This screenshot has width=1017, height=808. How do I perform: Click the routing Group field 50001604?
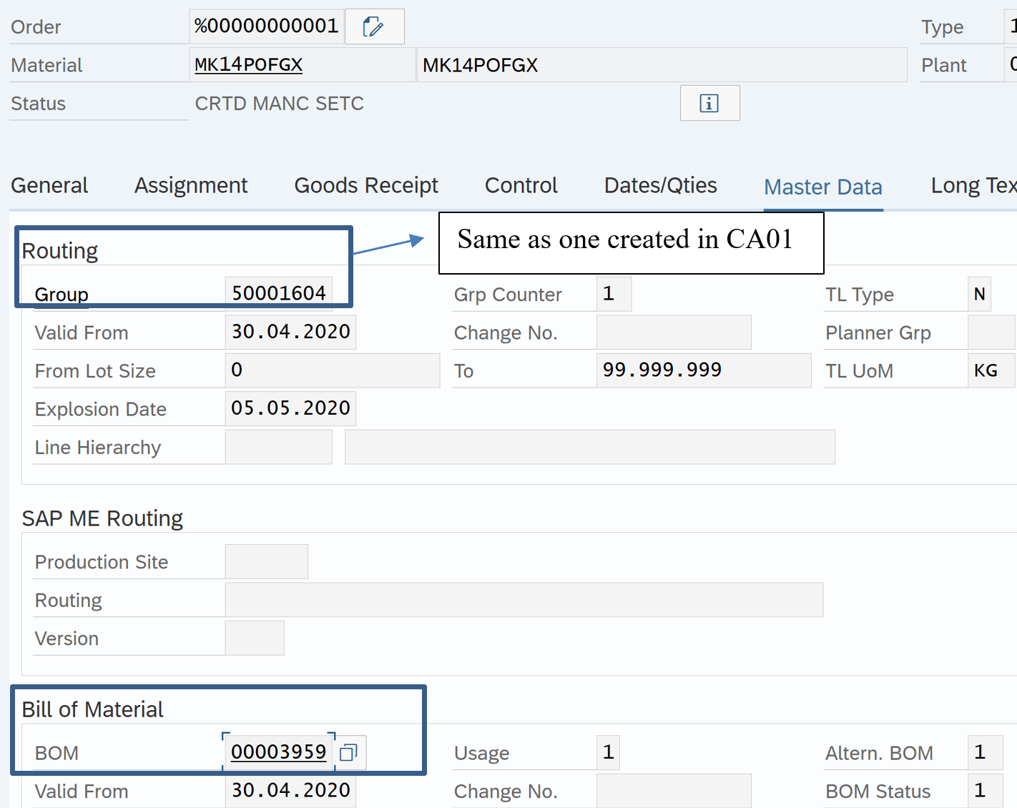[x=278, y=294]
